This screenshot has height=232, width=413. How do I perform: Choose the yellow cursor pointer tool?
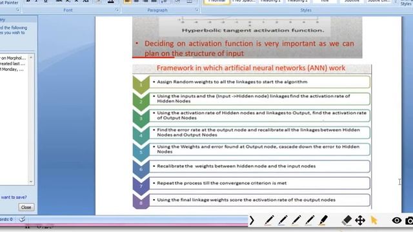[374, 220]
